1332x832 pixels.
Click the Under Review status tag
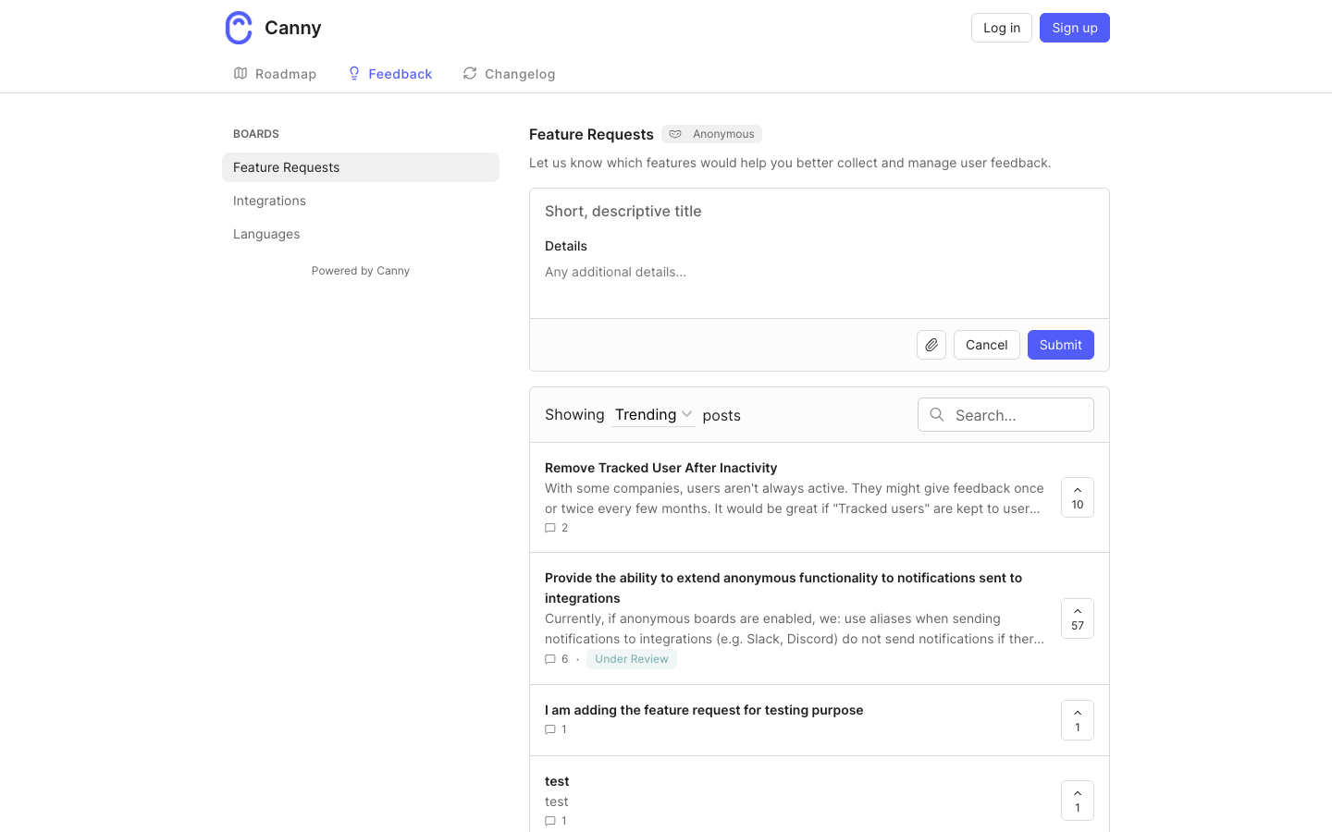(x=632, y=659)
